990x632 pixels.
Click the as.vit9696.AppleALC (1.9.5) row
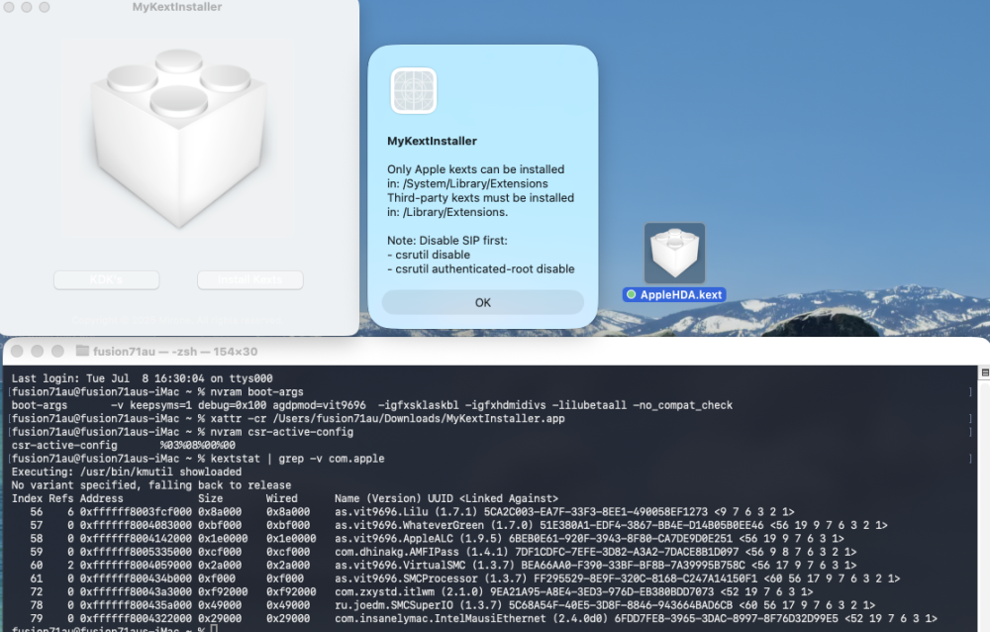pos(437,538)
